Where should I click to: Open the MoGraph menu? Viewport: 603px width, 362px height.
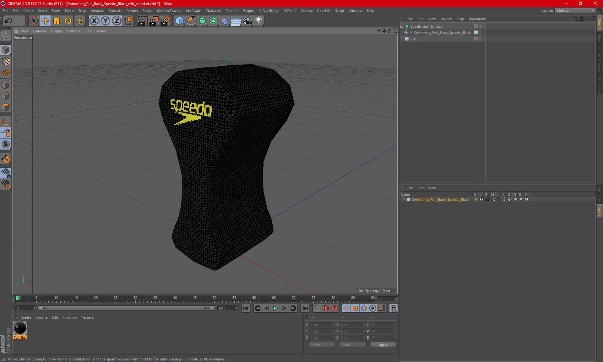pos(193,11)
